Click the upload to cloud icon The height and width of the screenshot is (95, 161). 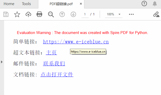coord(28,14)
